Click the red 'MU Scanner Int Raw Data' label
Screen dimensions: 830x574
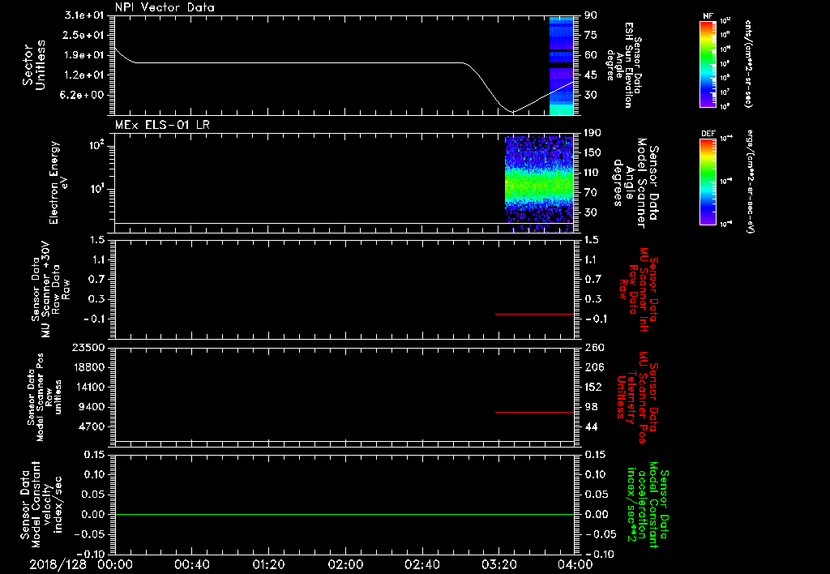coord(639,289)
